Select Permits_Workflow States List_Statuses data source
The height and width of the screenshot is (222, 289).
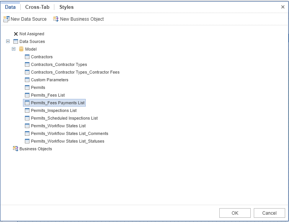tap(67, 141)
